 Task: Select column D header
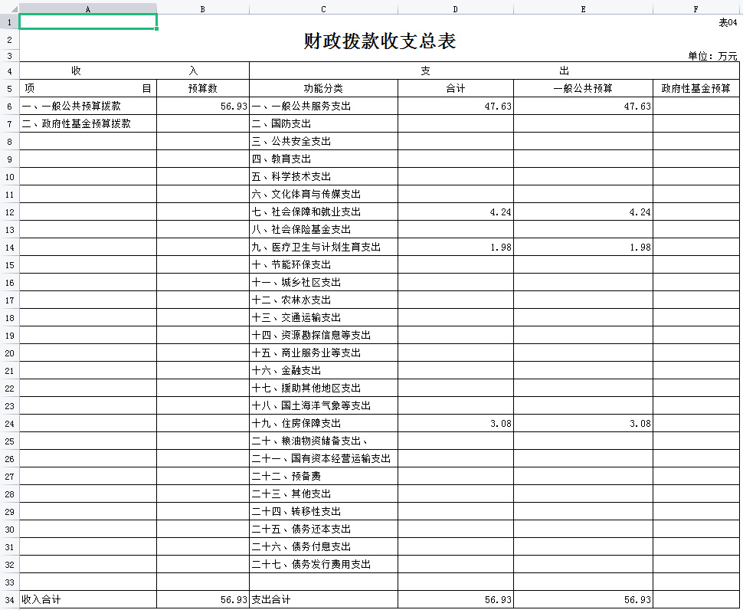455,9
